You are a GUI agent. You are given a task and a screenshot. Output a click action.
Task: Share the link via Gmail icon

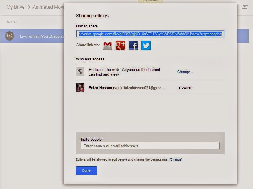coord(108,45)
